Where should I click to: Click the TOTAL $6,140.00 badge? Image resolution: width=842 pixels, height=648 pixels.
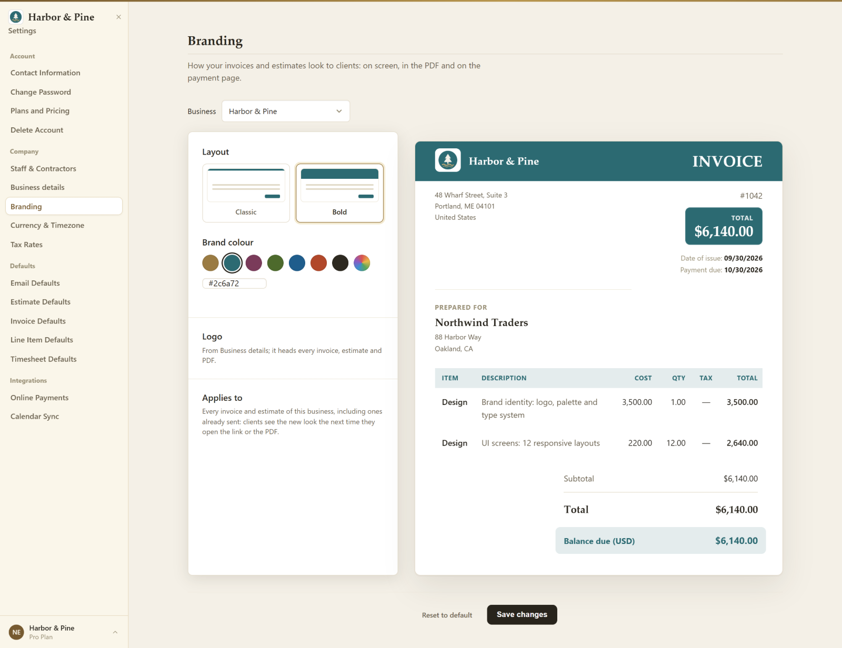pos(724,226)
